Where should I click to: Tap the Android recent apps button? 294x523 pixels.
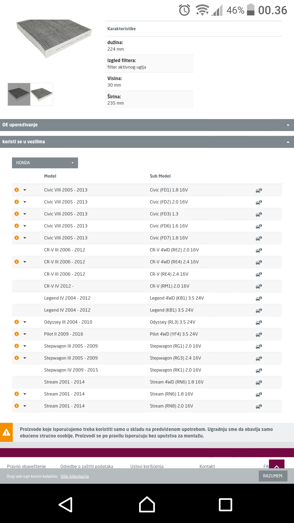pyautogui.click(x=226, y=505)
